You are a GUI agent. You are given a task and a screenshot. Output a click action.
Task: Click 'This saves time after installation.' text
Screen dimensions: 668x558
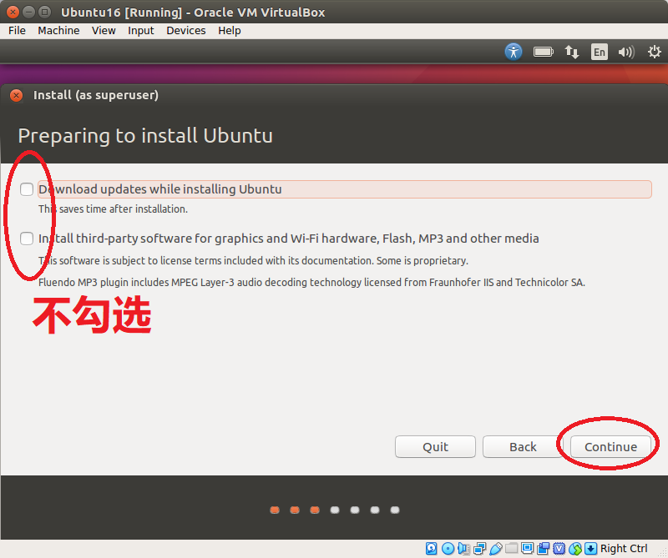113,209
